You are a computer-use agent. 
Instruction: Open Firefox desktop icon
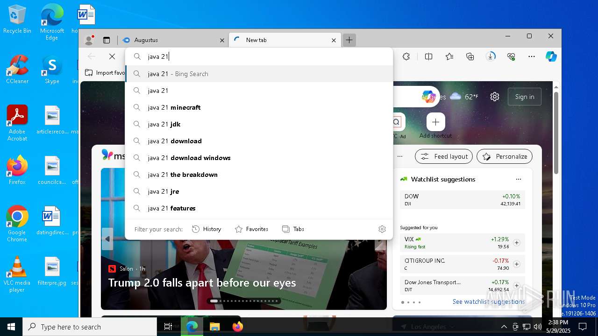17,170
